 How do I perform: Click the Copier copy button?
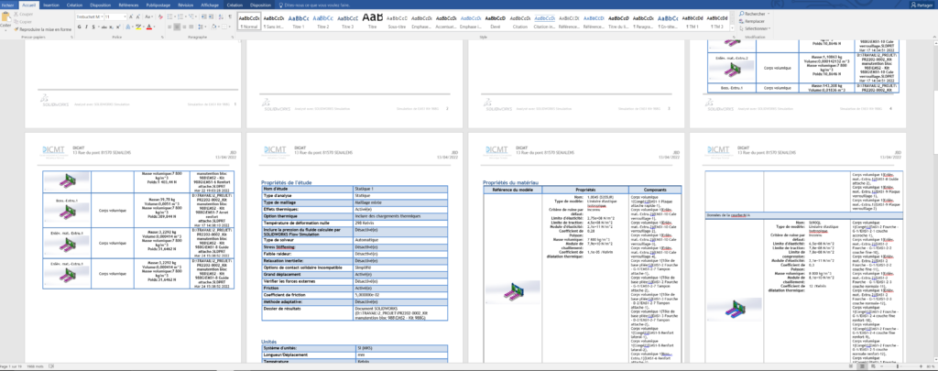click(22, 22)
